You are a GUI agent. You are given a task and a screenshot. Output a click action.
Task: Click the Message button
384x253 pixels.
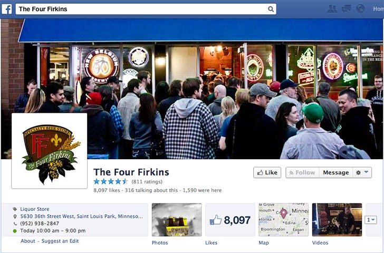click(336, 172)
